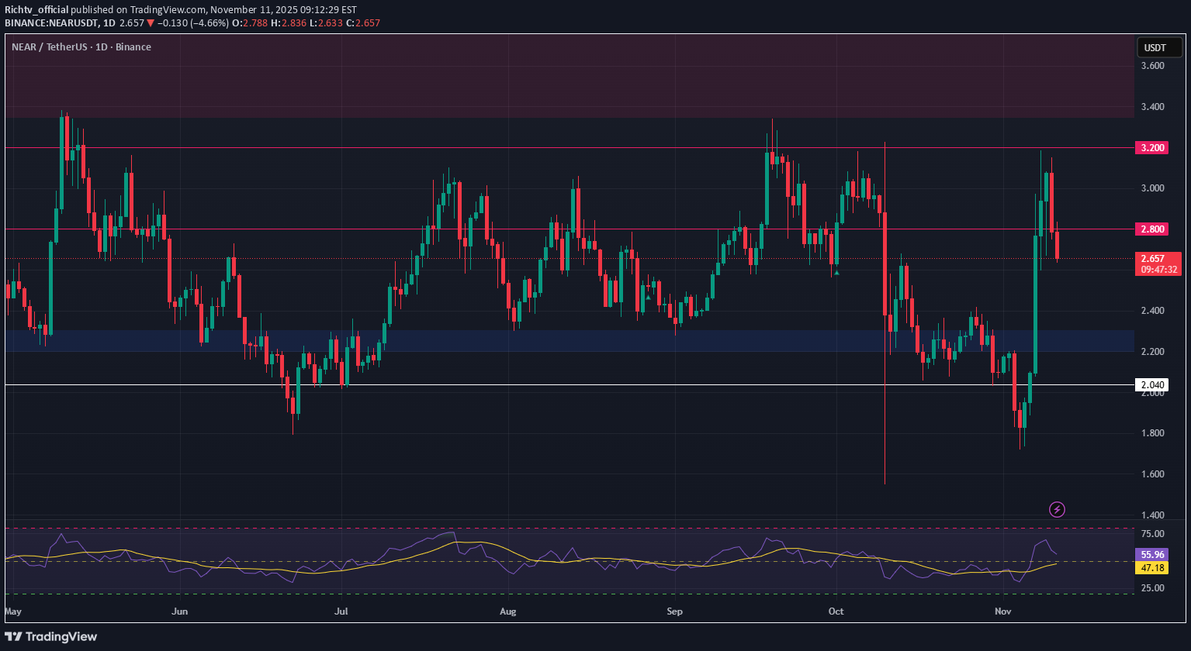Click the green triangle marker in late August
This screenshot has width=1191, height=651.
pyautogui.click(x=648, y=297)
